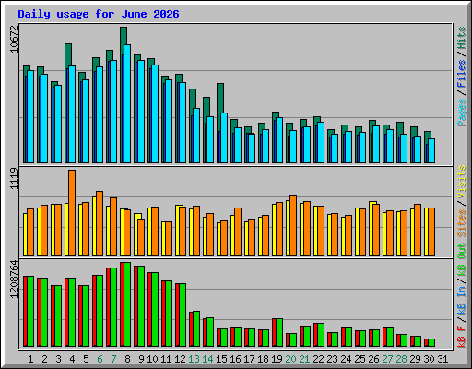
Task: Click day 27 weekend label
Action: [x=387, y=359]
